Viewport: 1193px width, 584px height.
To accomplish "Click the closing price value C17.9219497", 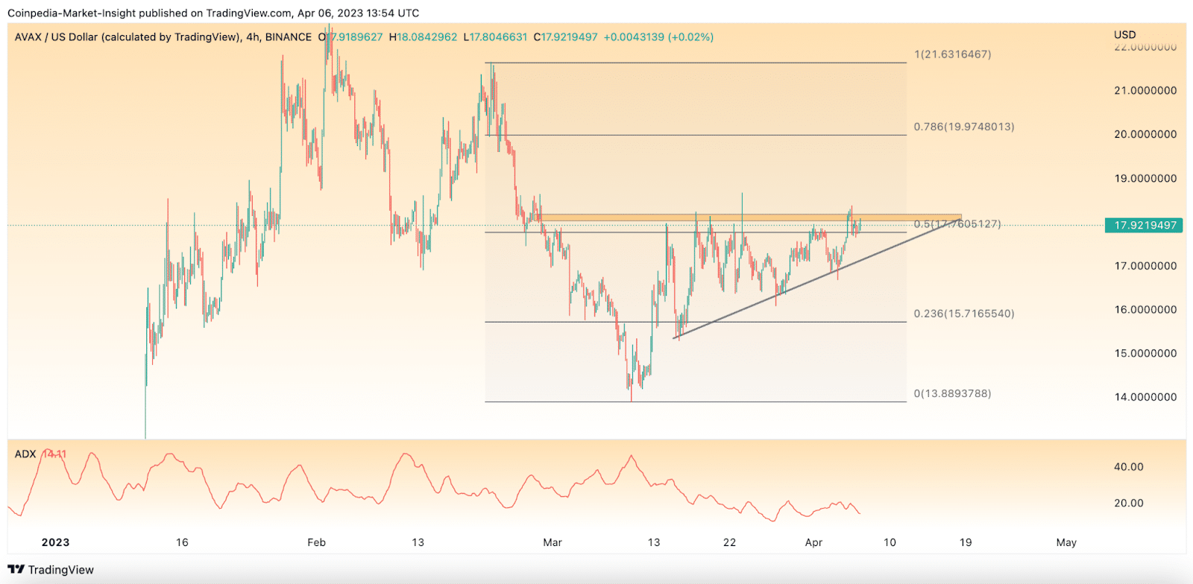I will pyautogui.click(x=566, y=37).
